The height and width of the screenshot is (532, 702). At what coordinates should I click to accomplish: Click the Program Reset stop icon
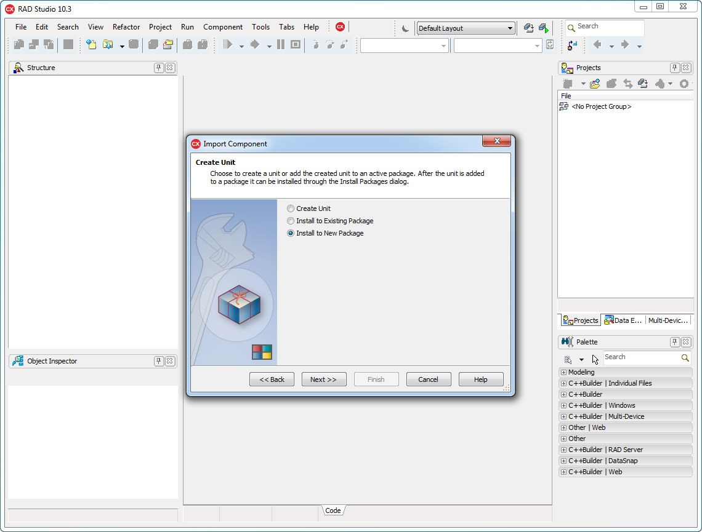pos(296,45)
